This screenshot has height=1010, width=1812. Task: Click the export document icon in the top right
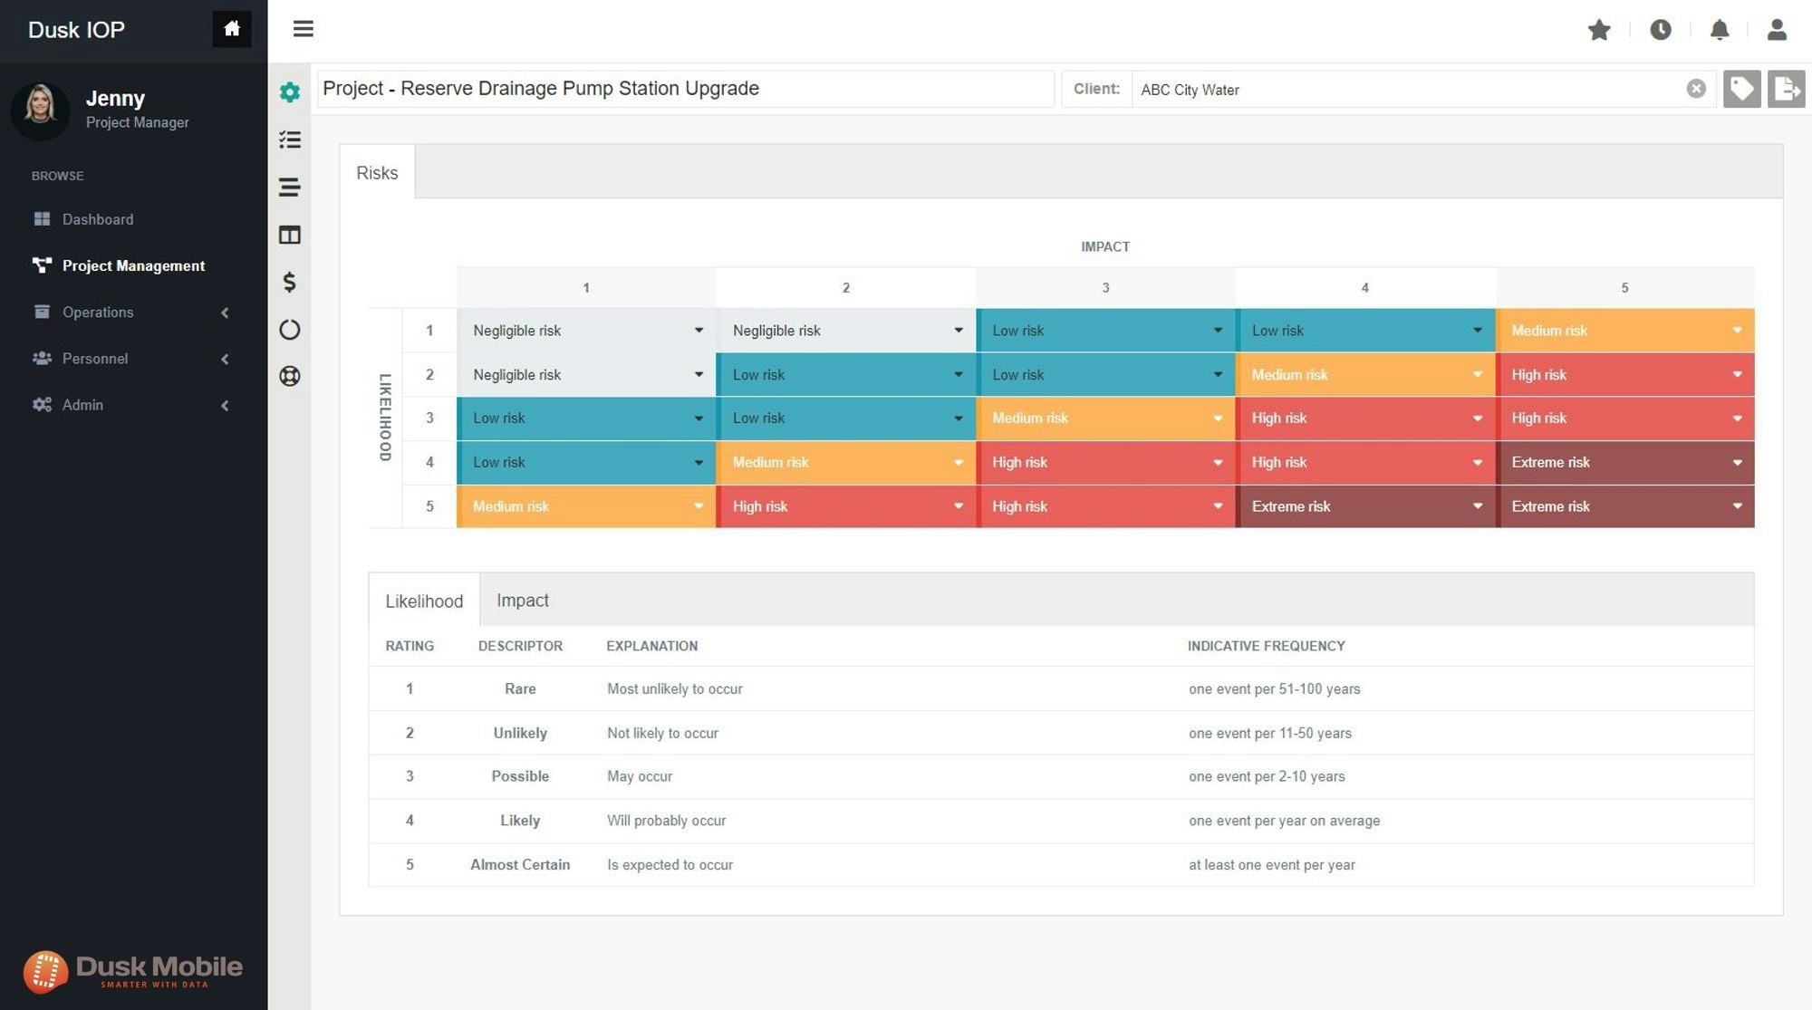1786,88
